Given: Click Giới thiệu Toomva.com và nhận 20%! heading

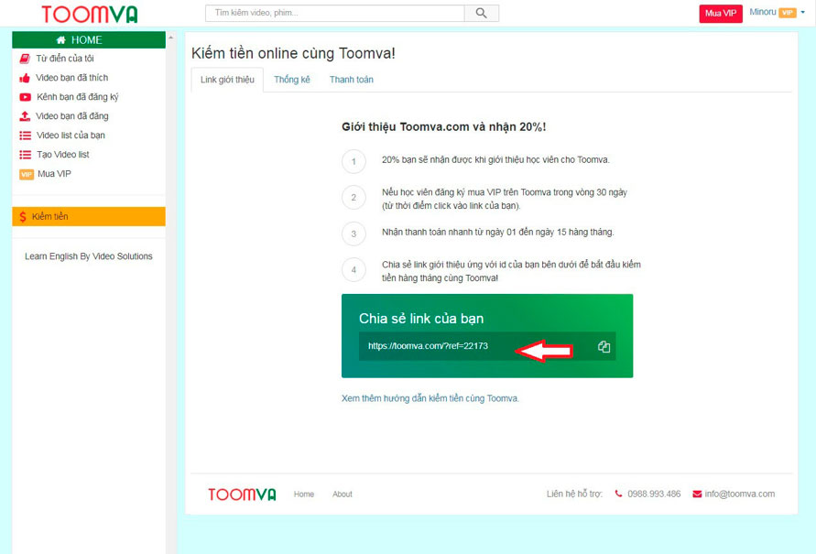Looking at the screenshot, I should point(444,127).
